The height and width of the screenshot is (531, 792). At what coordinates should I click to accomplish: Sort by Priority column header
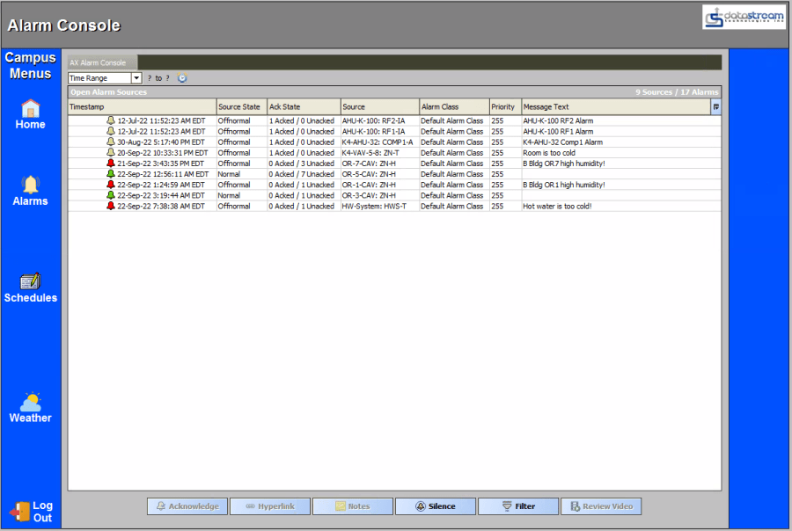point(504,107)
